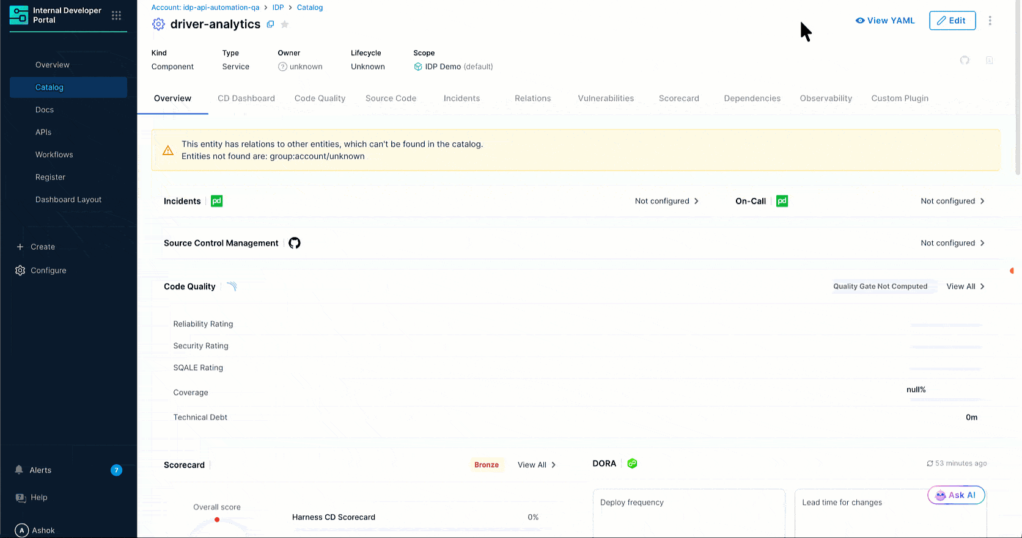This screenshot has width=1022, height=538.
Task: Switch to the Code Quality tab
Action: (320, 98)
